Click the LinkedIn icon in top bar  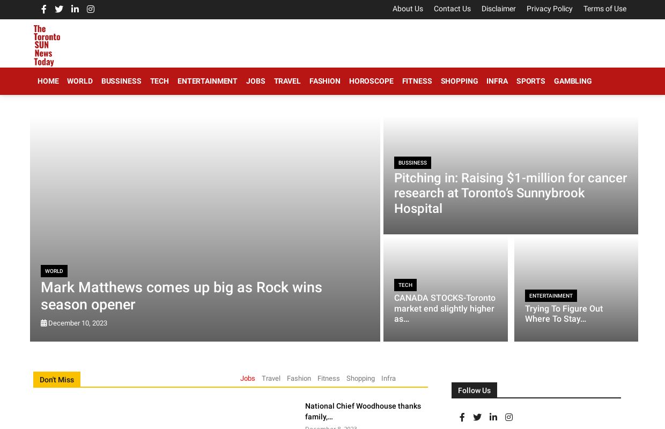click(75, 9)
